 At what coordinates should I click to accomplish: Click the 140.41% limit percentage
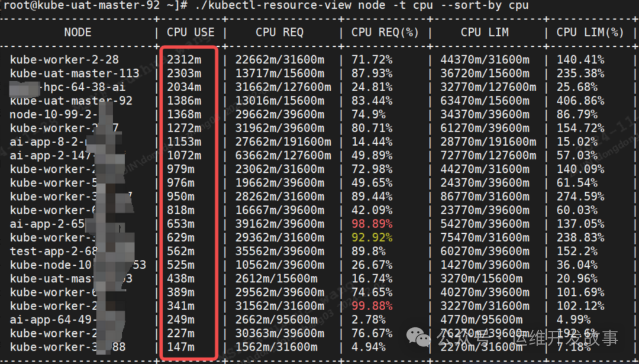[581, 60]
